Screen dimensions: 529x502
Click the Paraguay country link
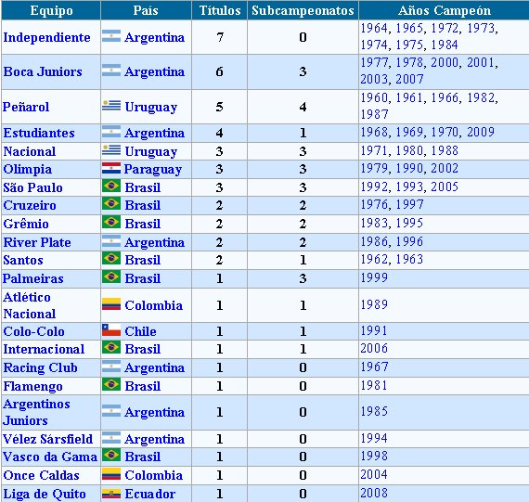pyautogui.click(x=153, y=170)
